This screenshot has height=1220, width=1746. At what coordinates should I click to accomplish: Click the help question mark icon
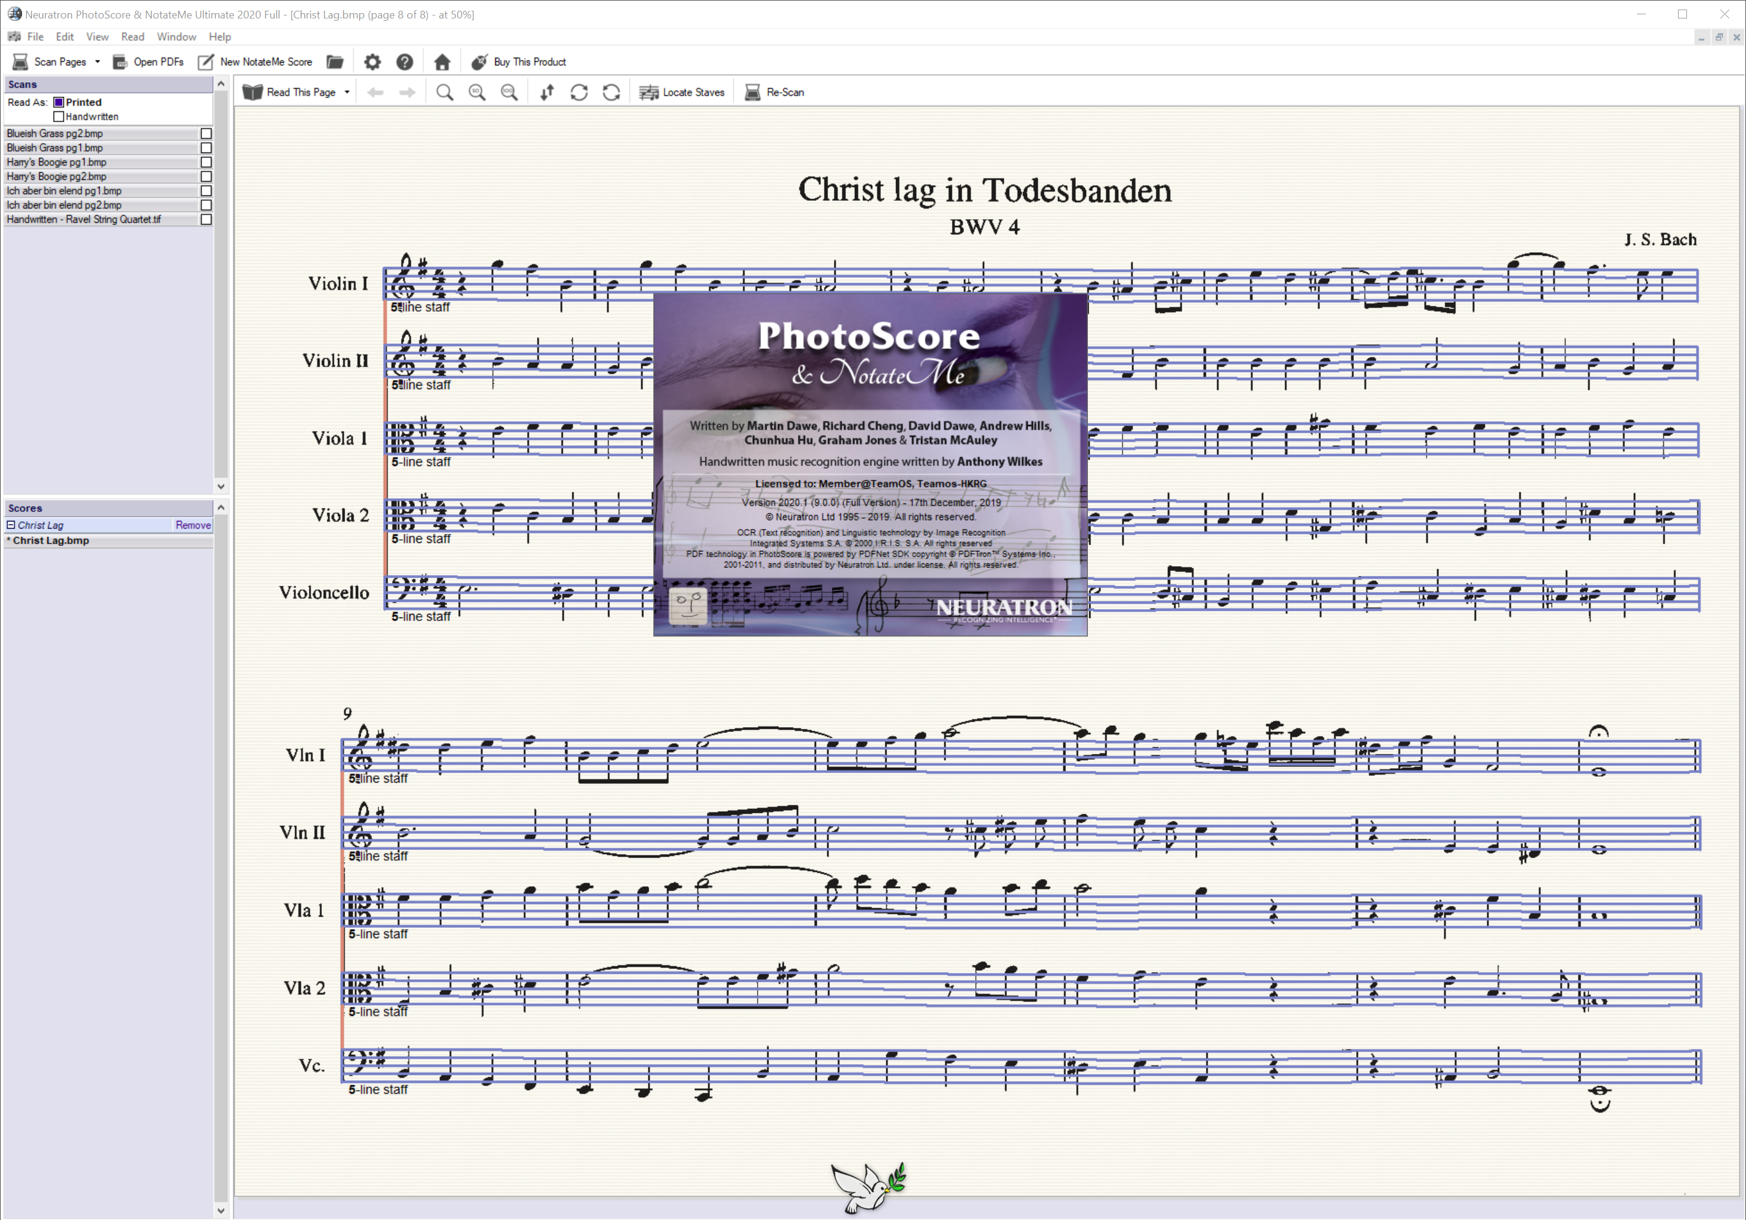pyautogui.click(x=405, y=61)
